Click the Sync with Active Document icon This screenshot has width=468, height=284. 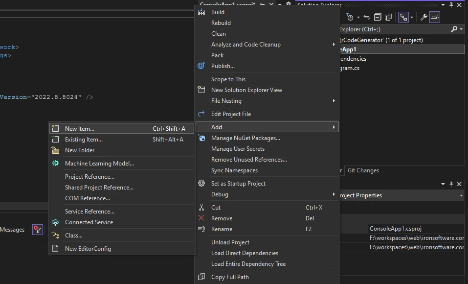pyautogui.click(x=366, y=17)
